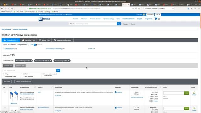Open the Hjälp menu item
Image resolution: width=201 pixels, height=113 pixels.
[118, 19]
